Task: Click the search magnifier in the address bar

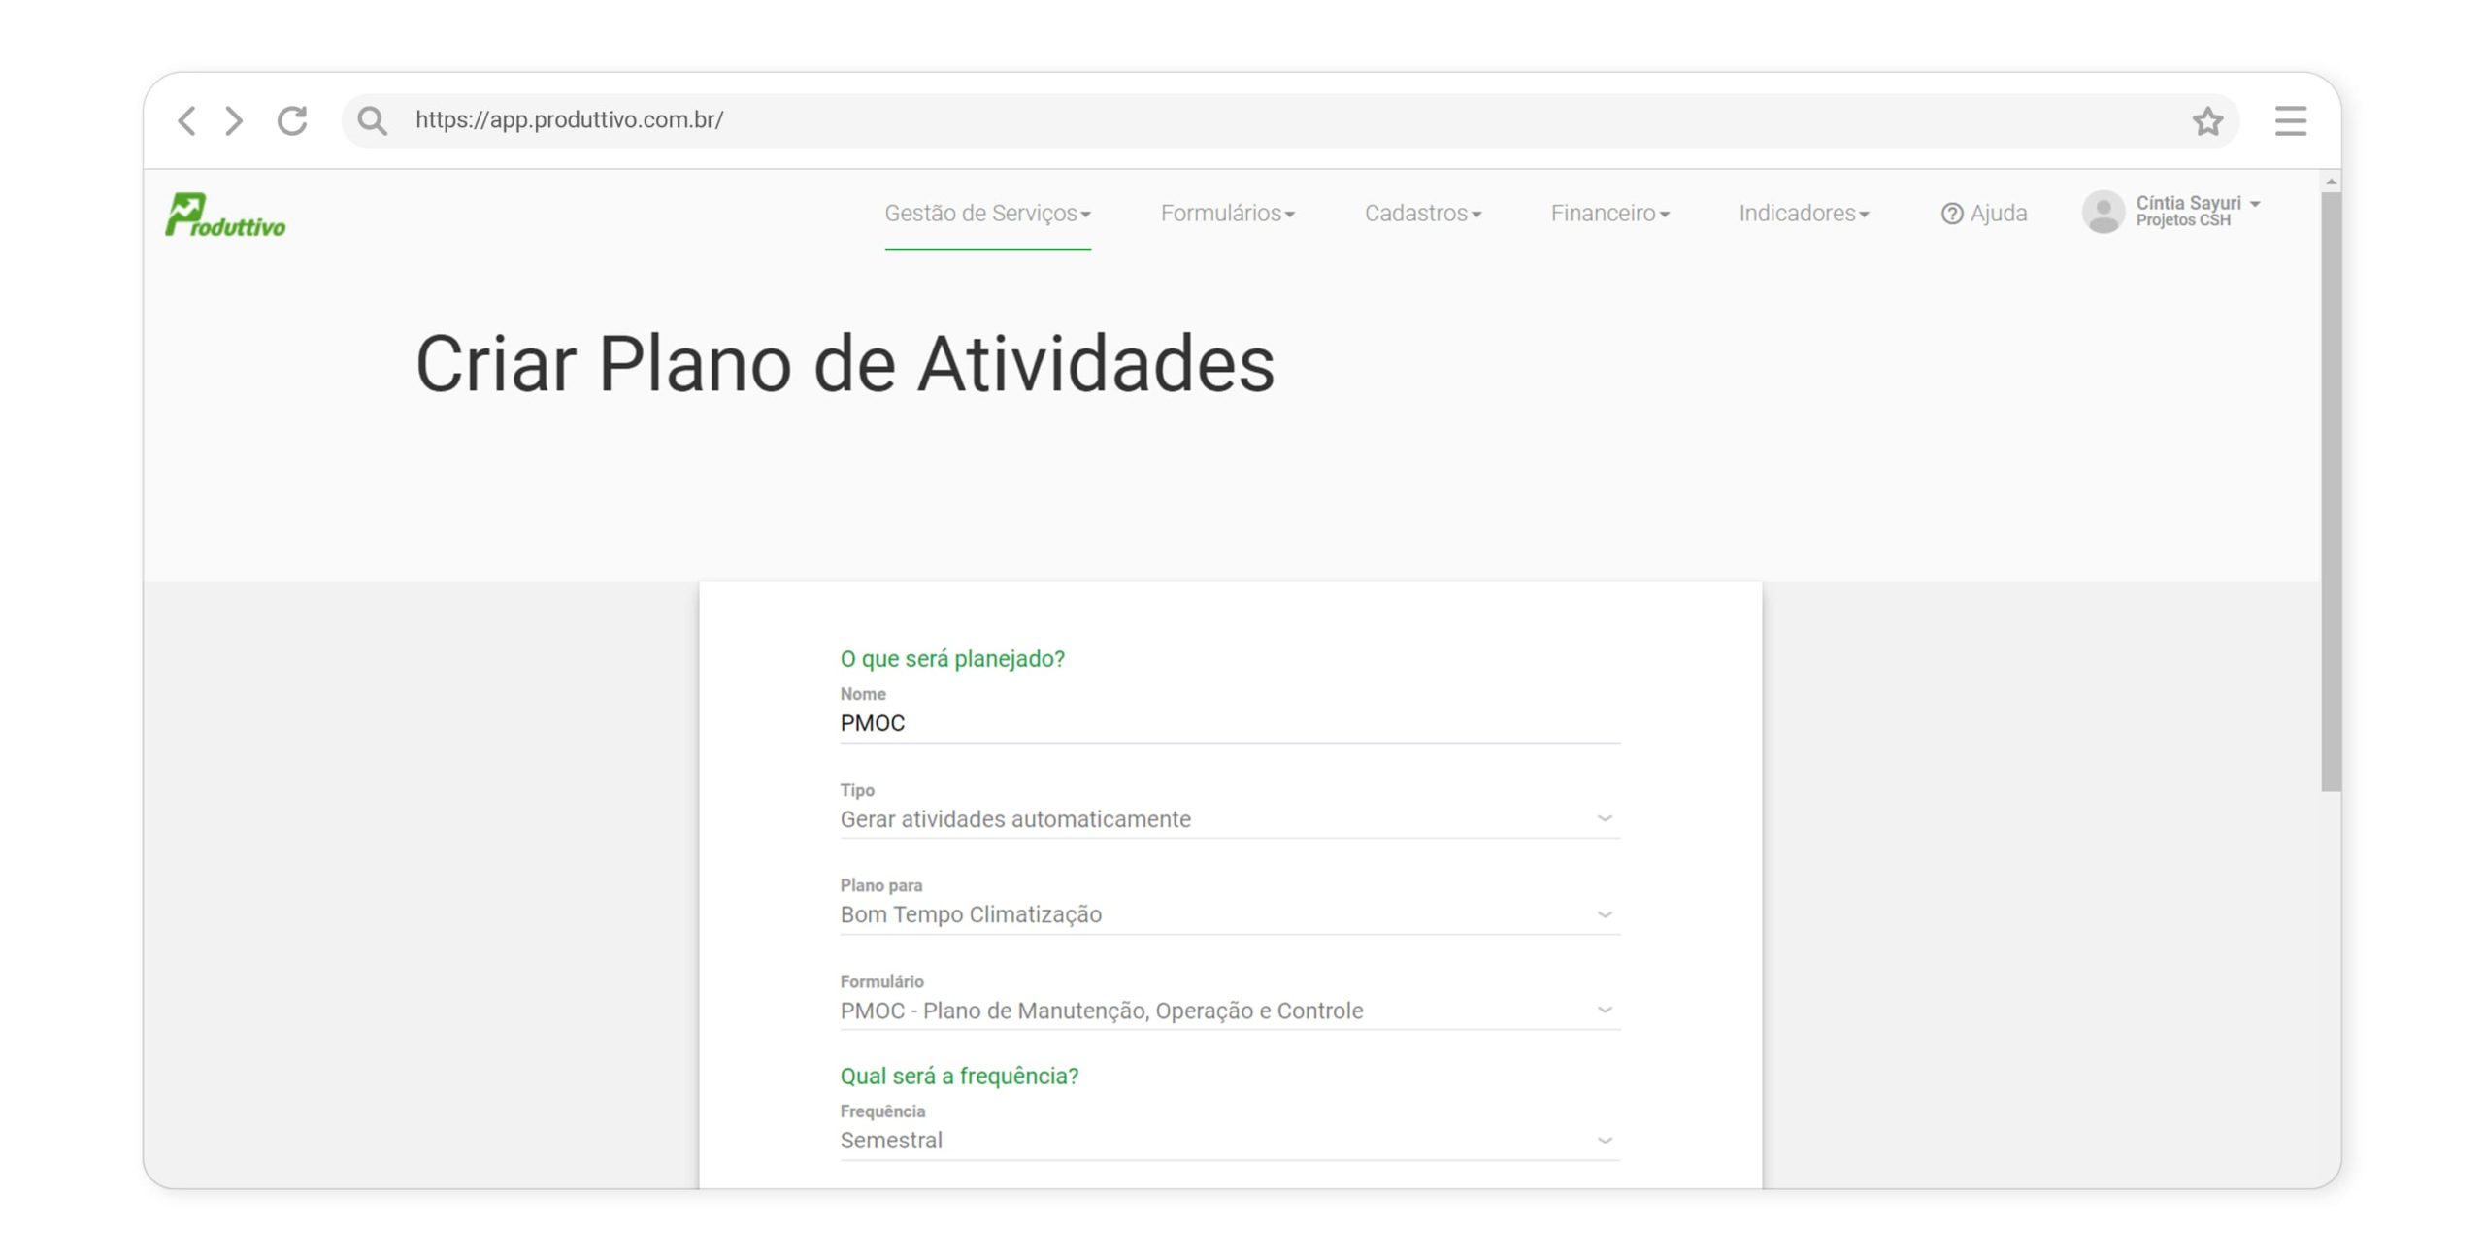Action: click(x=372, y=120)
